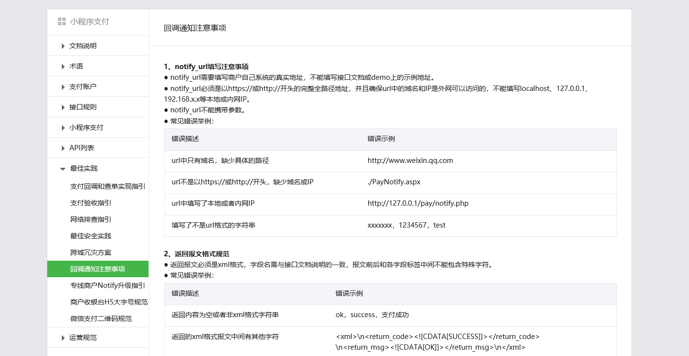Open 跨城冗灾方案 menu entry
Screen dimensions: 689x356
[91, 252]
